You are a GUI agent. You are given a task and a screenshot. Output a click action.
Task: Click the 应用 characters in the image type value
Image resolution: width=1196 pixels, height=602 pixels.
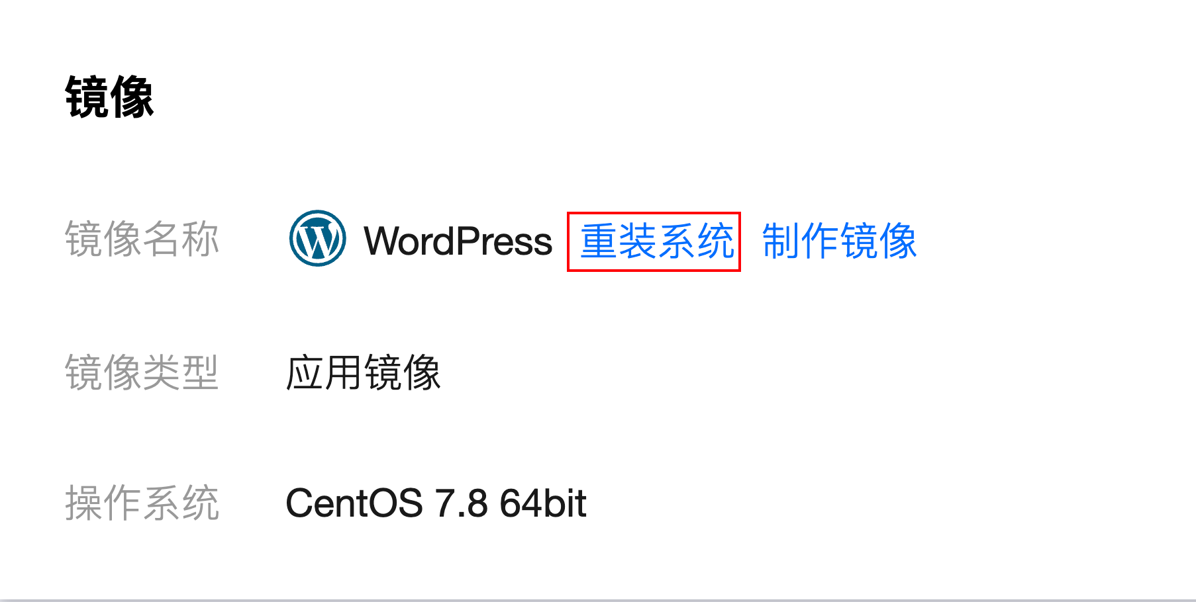[324, 372]
